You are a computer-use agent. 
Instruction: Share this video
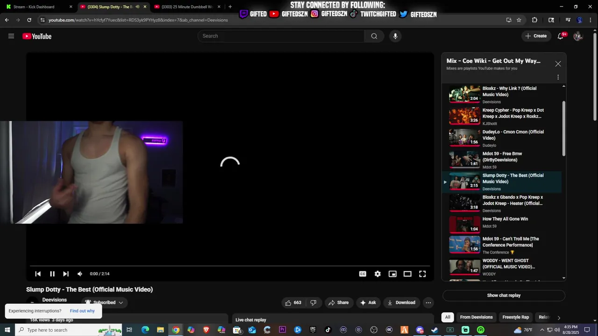point(339,302)
